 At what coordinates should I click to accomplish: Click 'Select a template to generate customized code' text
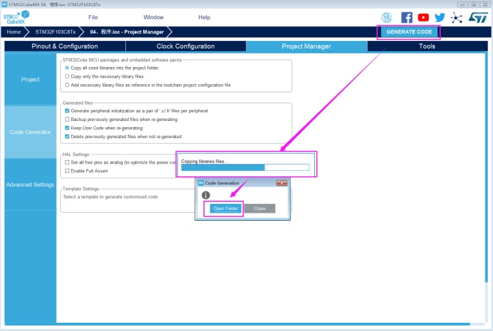tap(110, 196)
